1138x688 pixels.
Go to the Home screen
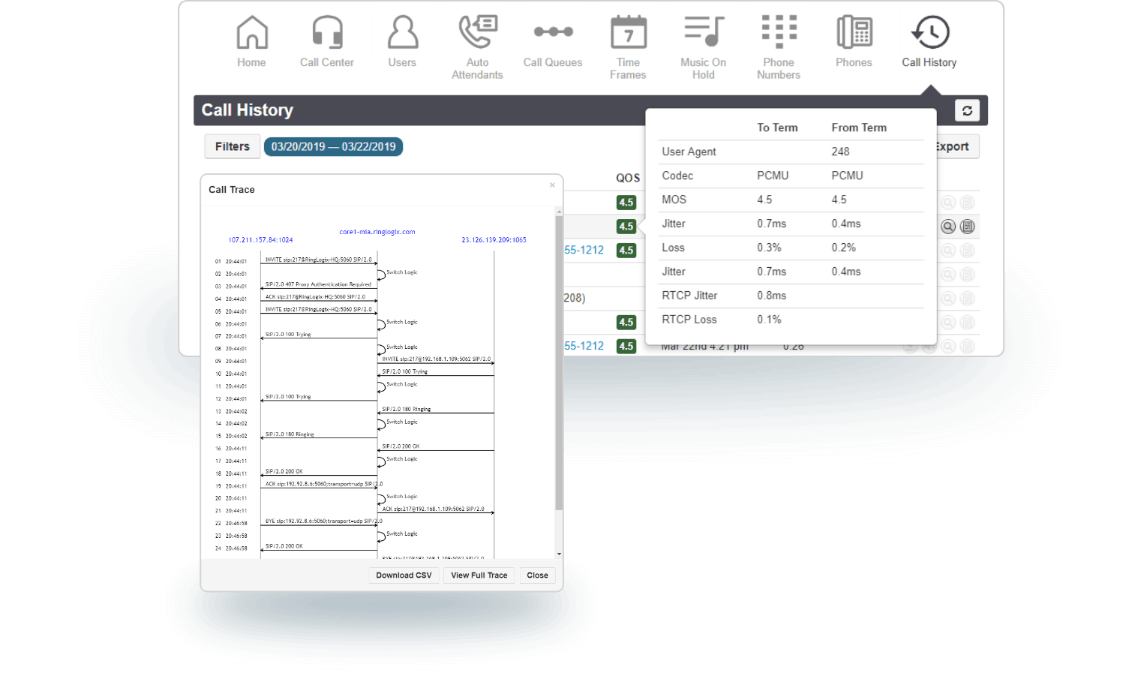click(252, 41)
